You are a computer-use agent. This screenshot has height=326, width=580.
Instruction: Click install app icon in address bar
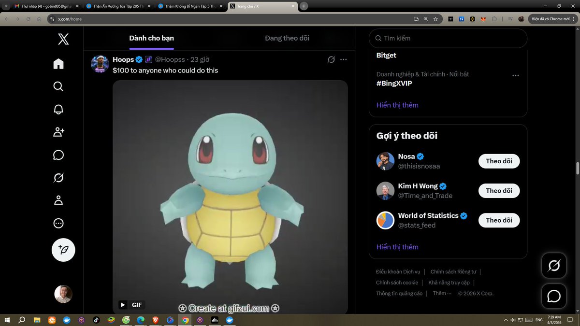point(416,19)
